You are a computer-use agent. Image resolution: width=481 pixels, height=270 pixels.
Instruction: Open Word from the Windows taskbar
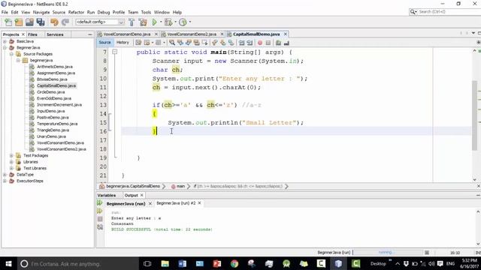click(x=182, y=263)
